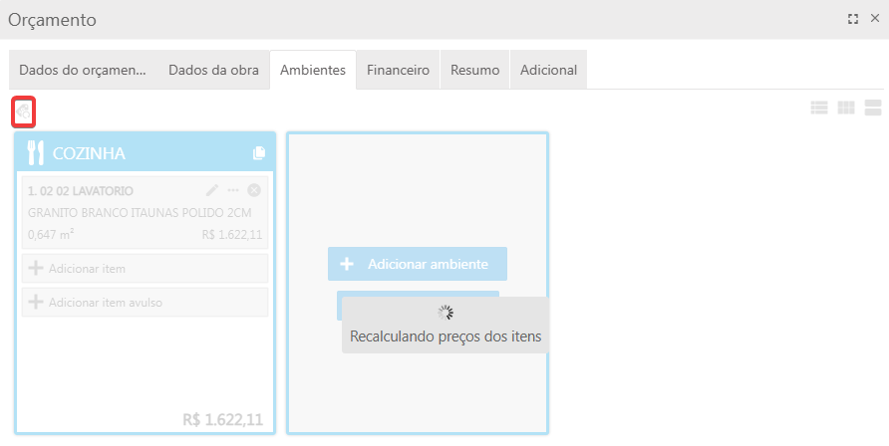Switch to stacked rows view layout
The image size is (889, 446).
[x=873, y=108]
